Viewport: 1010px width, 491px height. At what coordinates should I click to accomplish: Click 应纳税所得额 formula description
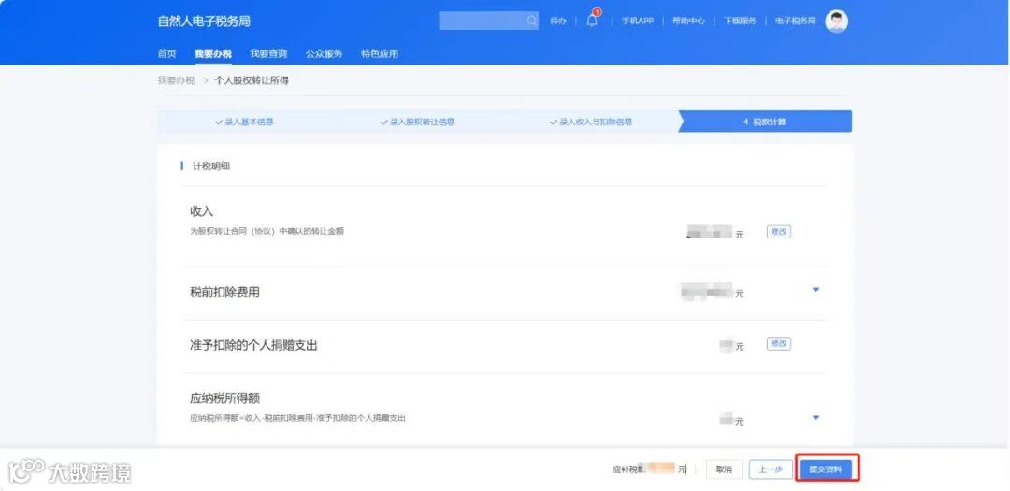click(x=297, y=418)
